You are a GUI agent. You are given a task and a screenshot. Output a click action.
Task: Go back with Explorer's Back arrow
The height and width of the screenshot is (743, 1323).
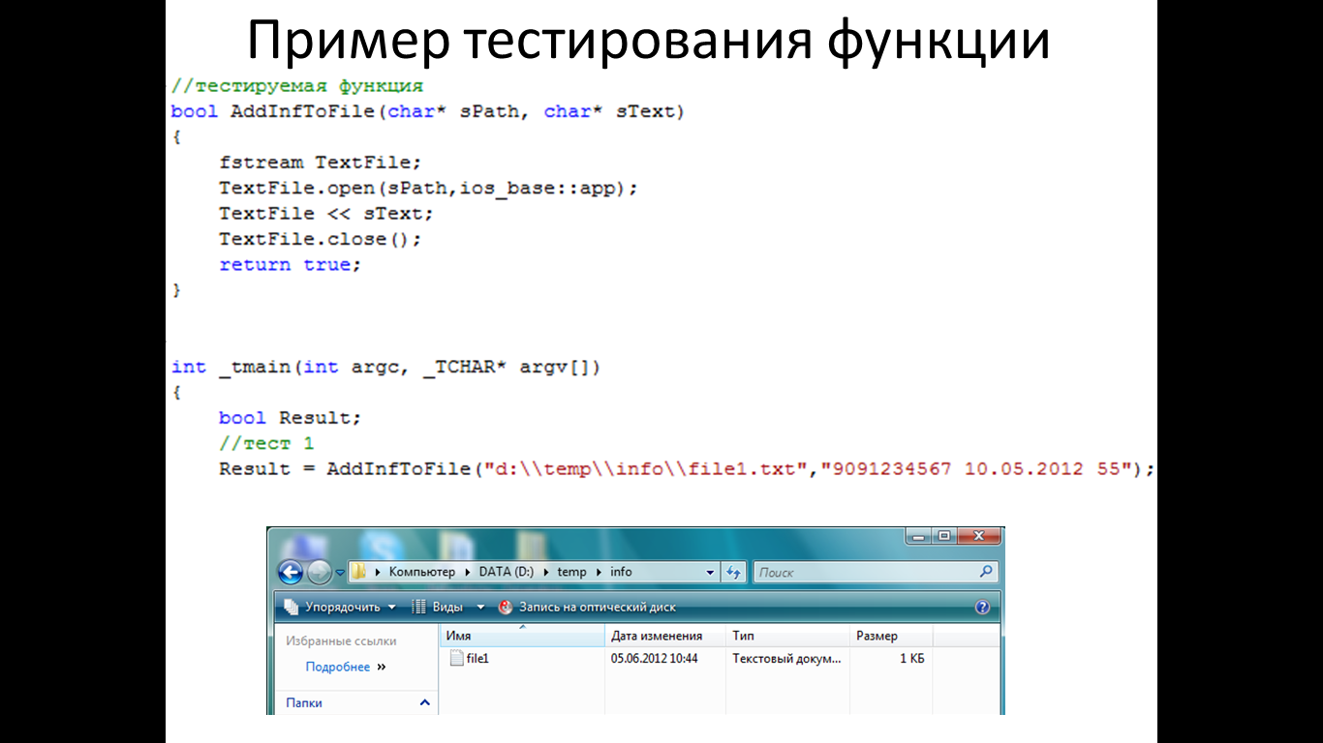coord(291,572)
